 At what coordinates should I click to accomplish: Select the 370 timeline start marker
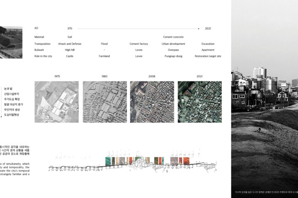point(70,28)
